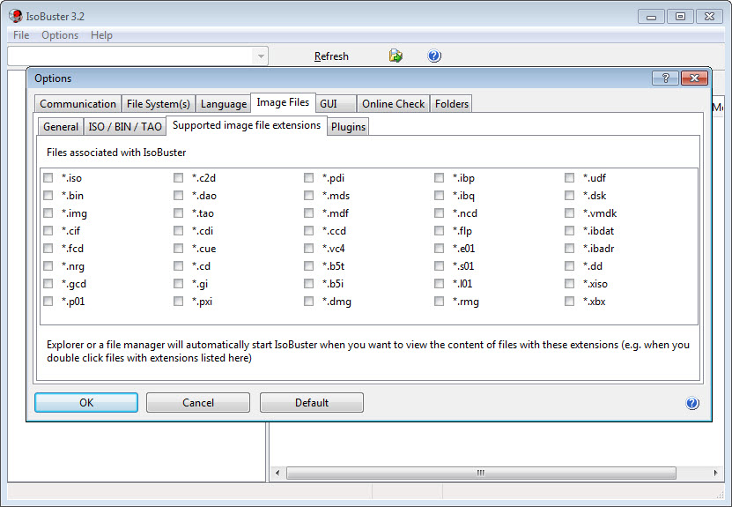Viewport: 732px width, 507px height.
Task: Enable the *.l01 checkbox
Action: tap(439, 284)
